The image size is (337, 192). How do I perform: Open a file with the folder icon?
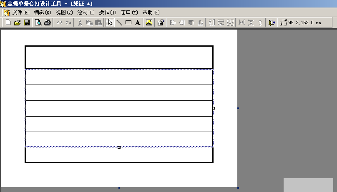tap(17, 23)
